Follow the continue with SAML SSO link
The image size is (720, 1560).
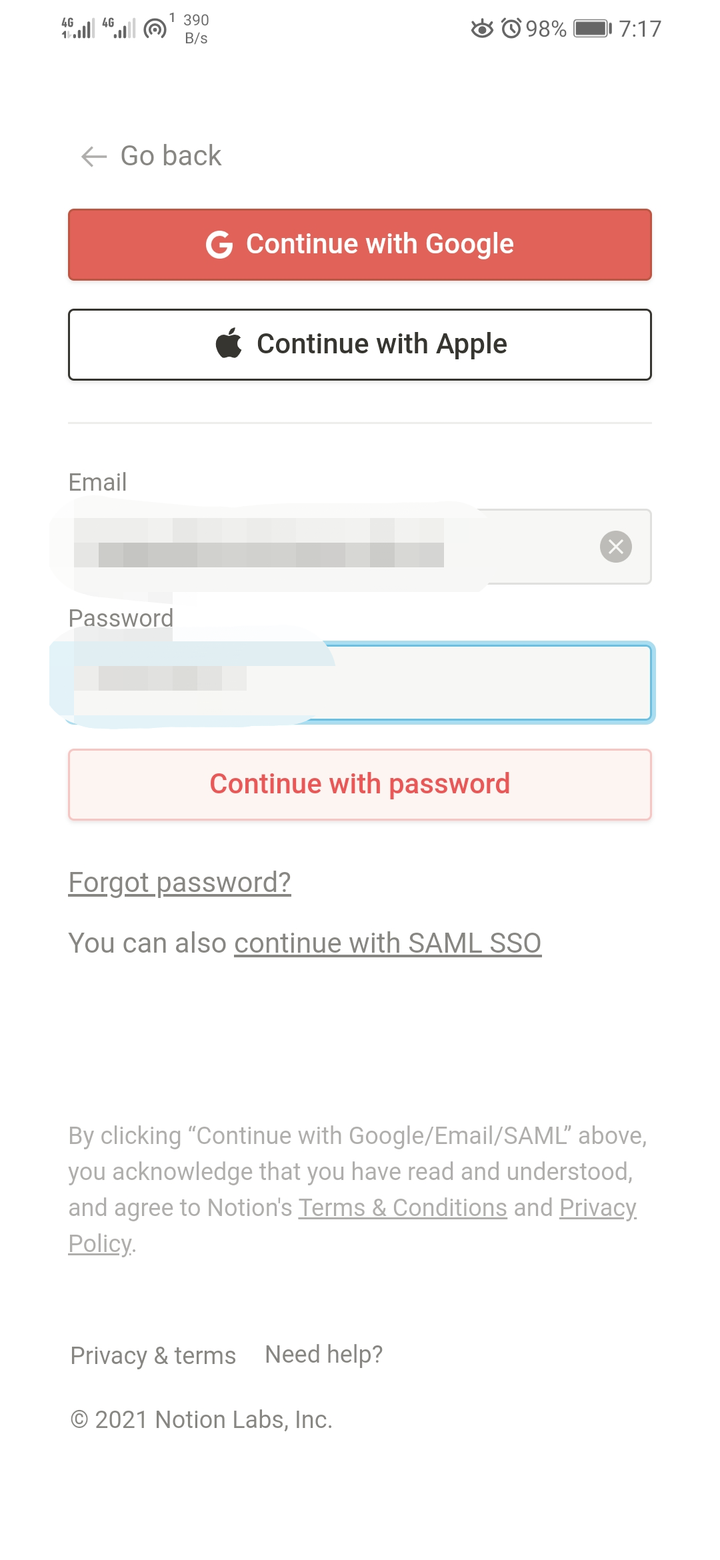pyautogui.click(x=388, y=943)
